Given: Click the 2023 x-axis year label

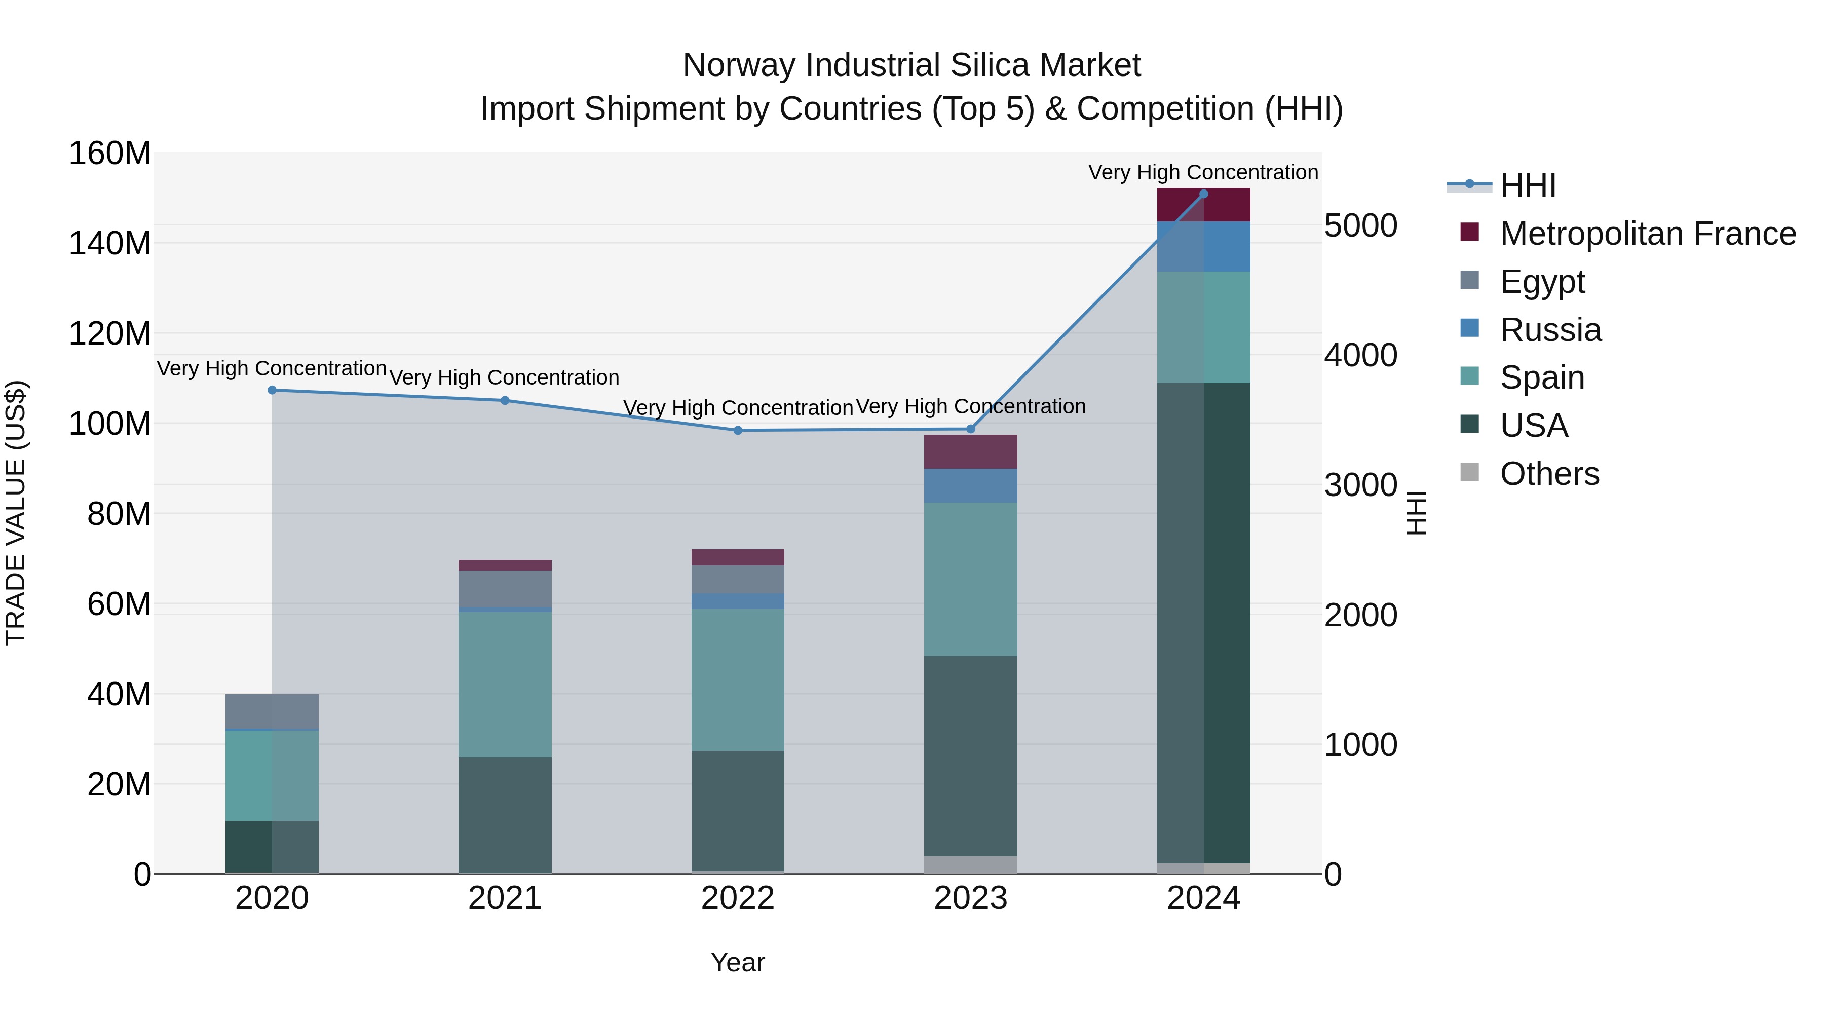Looking at the screenshot, I should click(x=971, y=898).
